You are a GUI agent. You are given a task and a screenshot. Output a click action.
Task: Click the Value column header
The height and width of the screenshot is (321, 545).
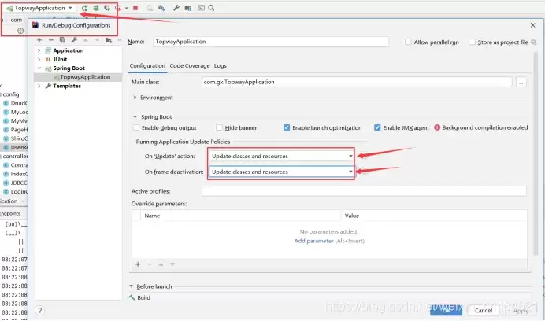(x=352, y=216)
